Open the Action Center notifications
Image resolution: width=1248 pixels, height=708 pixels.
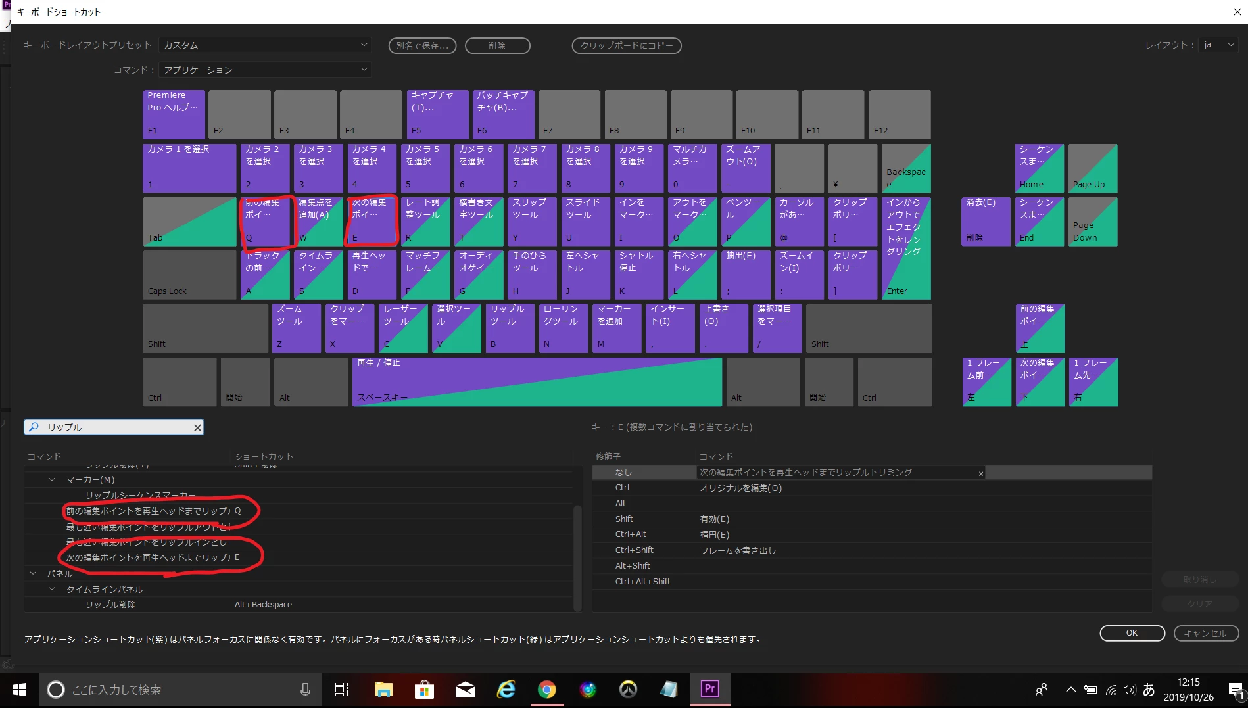click(x=1236, y=691)
